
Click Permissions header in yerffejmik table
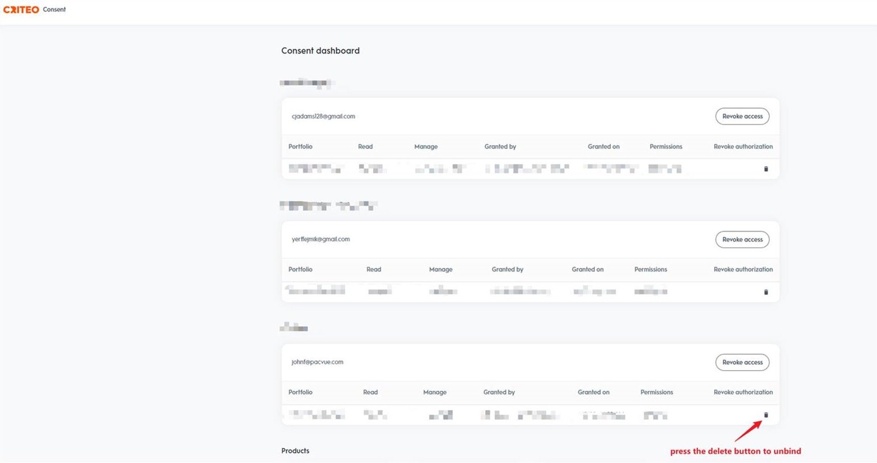point(650,269)
